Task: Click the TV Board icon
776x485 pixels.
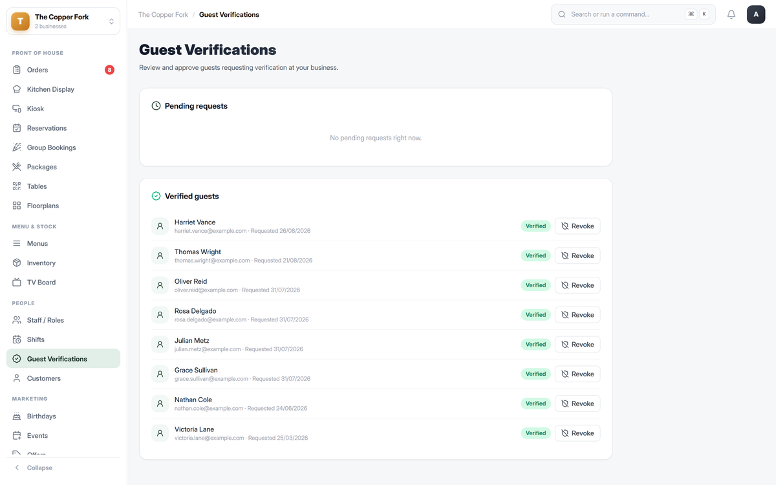Action: tap(17, 283)
